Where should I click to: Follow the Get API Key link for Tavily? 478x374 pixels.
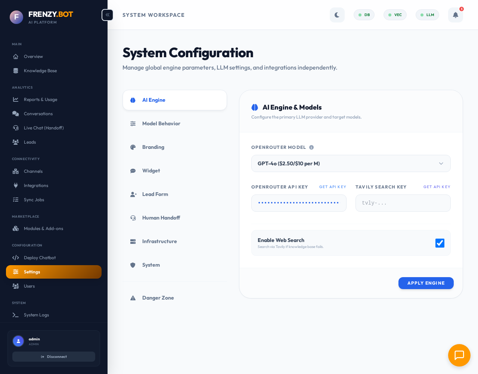click(437, 187)
